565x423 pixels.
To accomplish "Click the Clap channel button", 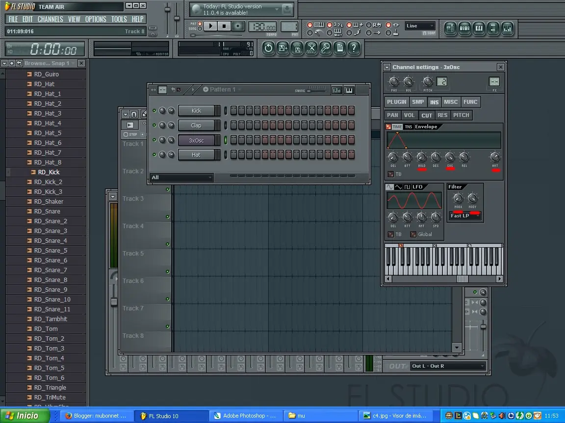I will click(x=196, y=125).
